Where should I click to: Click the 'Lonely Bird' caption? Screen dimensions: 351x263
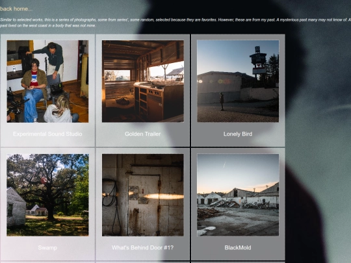click(x=238, y=134)
